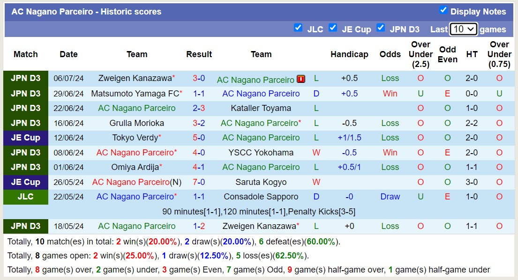Toggle the Display Notes checkbox

(443, 10)
